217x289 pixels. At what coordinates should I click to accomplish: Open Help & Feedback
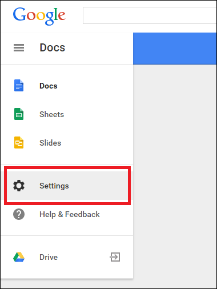[x=70, y=214]
